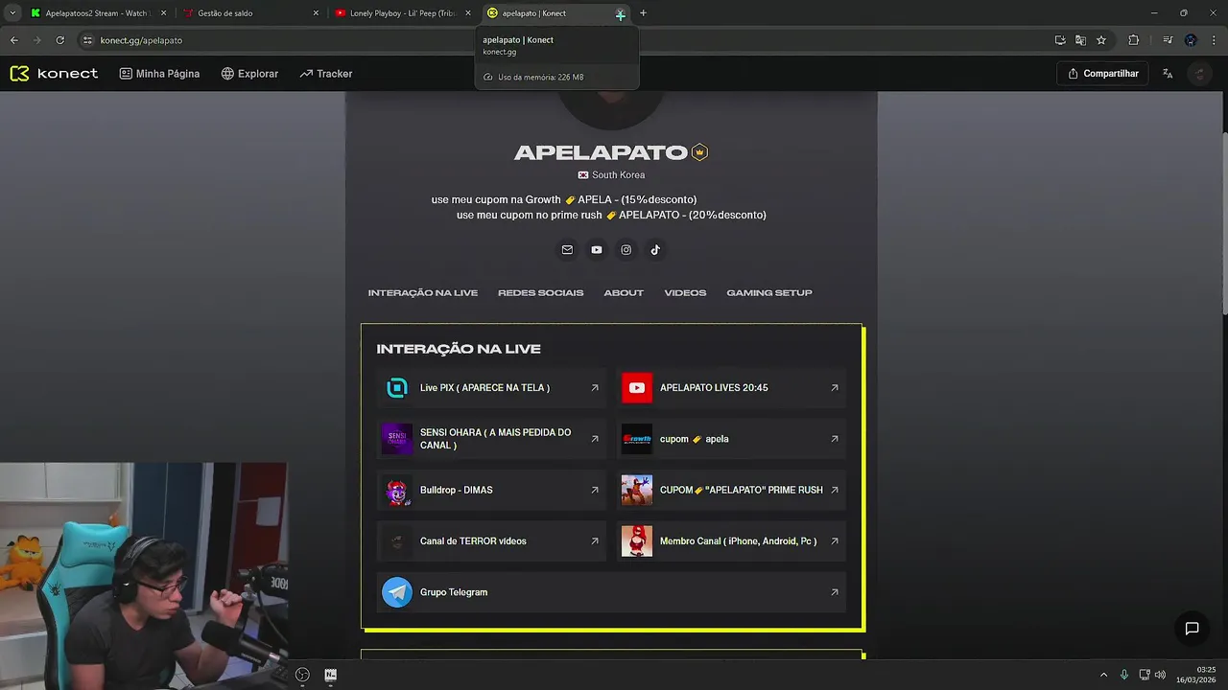The width and height of the screenshot is (1228, 690).
Task: Jump to GAMING SETUP section tab
Action: tap(769, 292)
